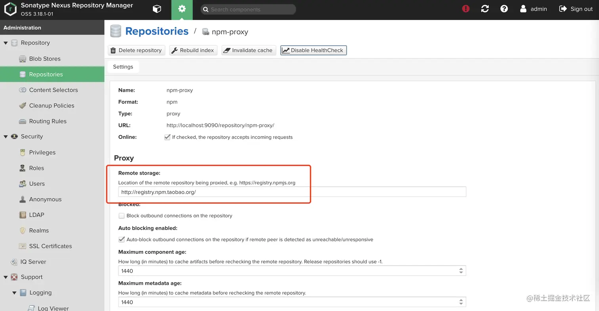Click the npm-proxy breadcrumb icon
Image resolution: width=599 pixels, height=311 pixels.
tap(206, 32)
